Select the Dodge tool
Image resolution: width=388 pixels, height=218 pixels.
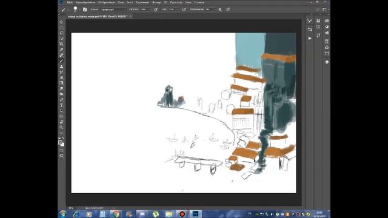tap(61, 94)
